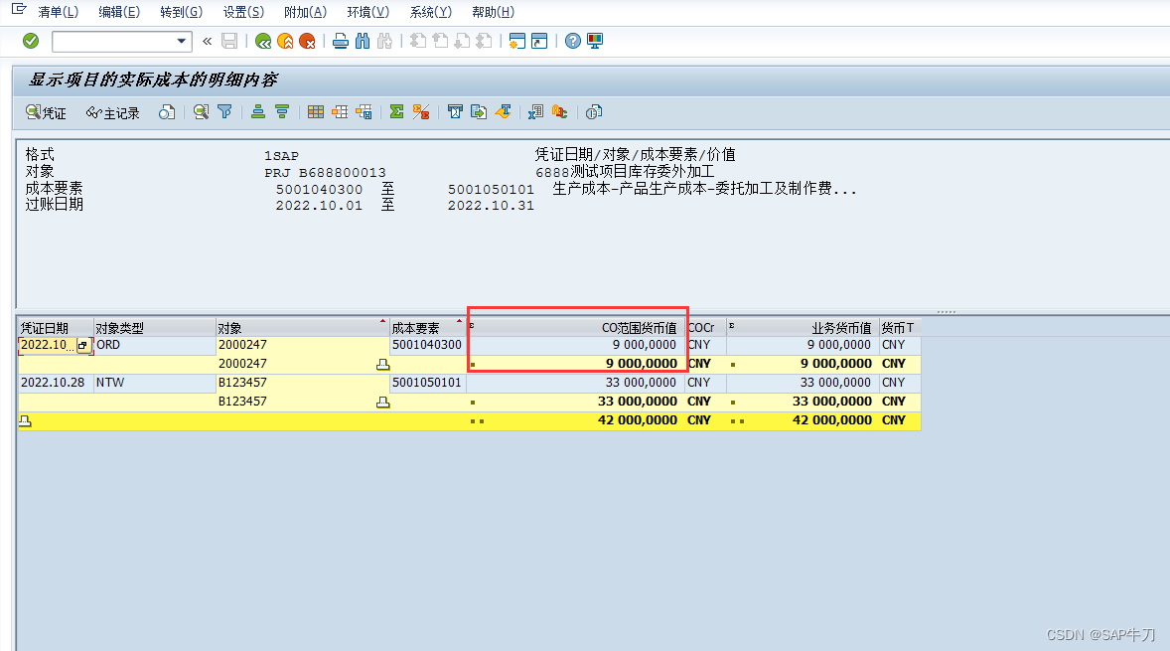Click the orange Exit icon
1170x651 pixels.
285,41
